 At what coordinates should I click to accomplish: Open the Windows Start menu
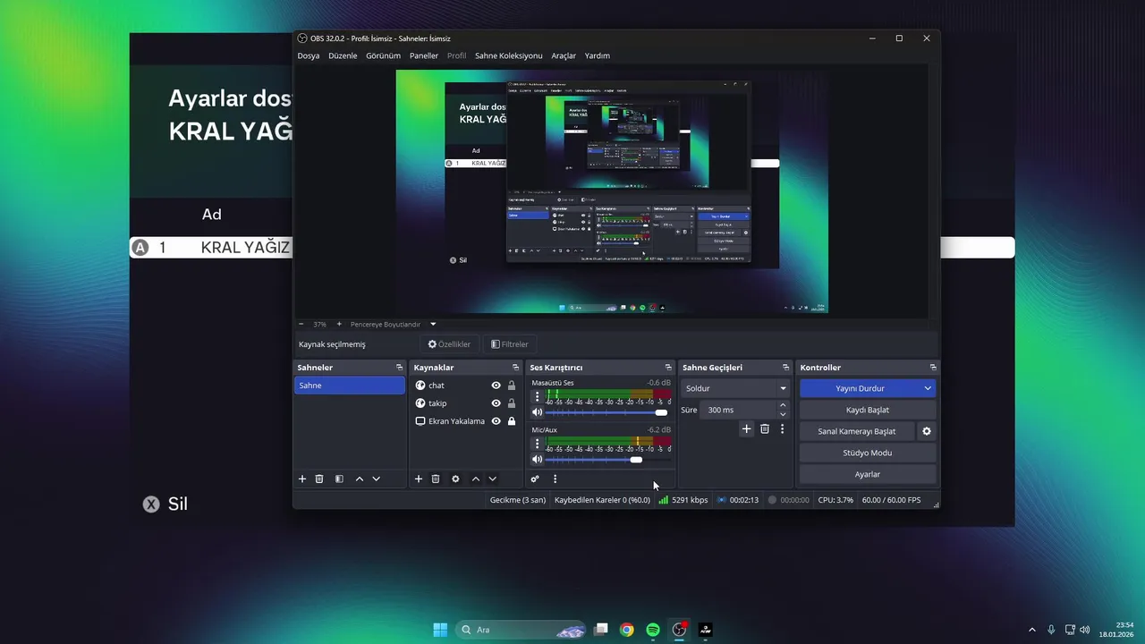(440, 630)
